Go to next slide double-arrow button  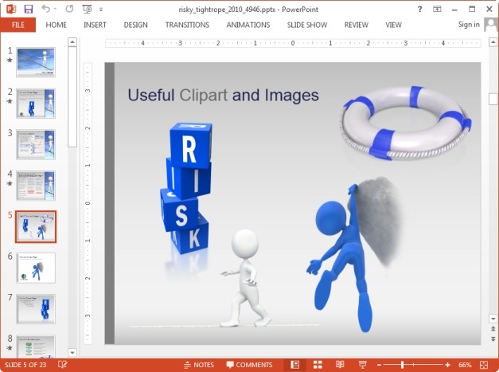[x=493, y=339]
